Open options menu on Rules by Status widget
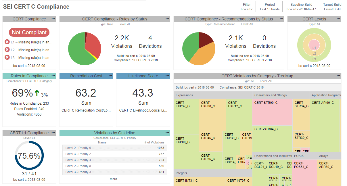The image size is (347, 186). tap(167, 19)
